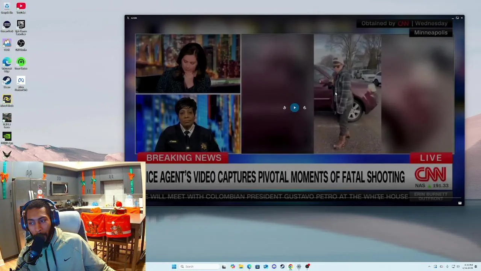Expand the hidden system tray icons chevron

[x=430, y=266]
